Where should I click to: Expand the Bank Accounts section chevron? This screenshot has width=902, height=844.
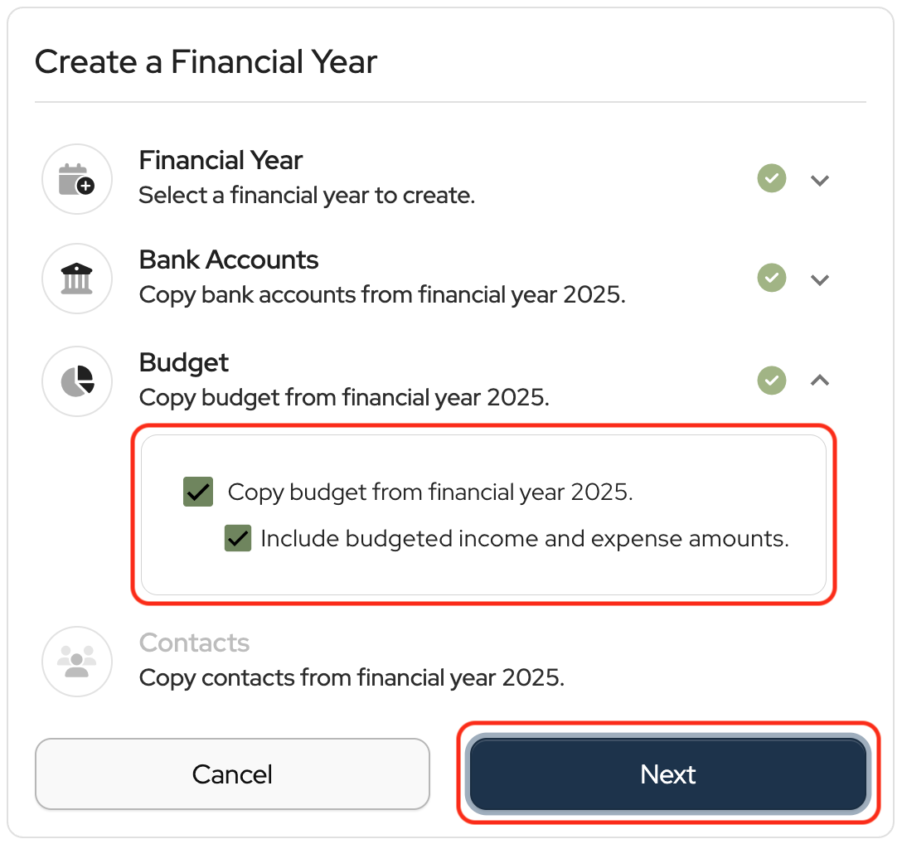(820, 279)
